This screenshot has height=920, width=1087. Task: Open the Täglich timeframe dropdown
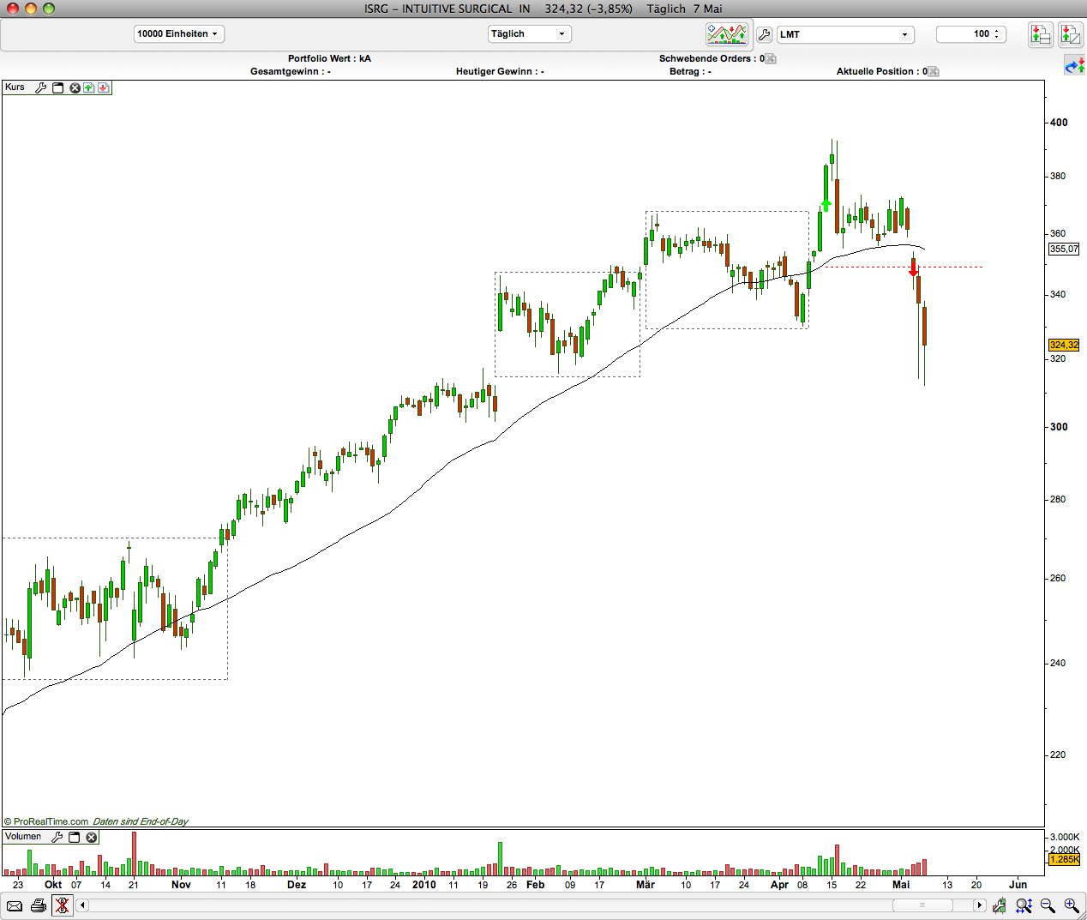(529, 34)
